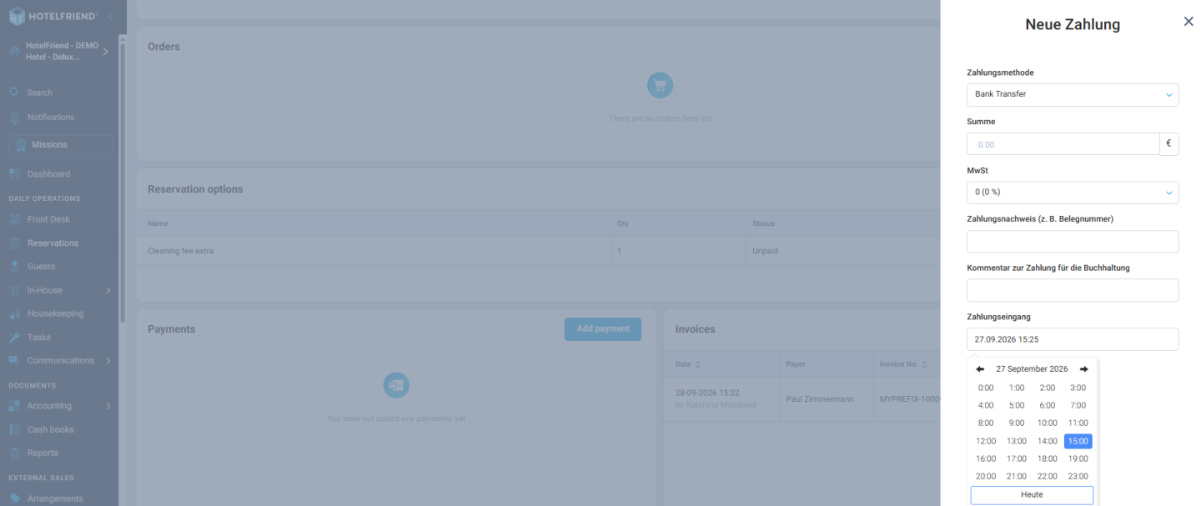Open the MwSt dropdown
The height and width of the screenshot is (506, 1201).
[1073, 193]
